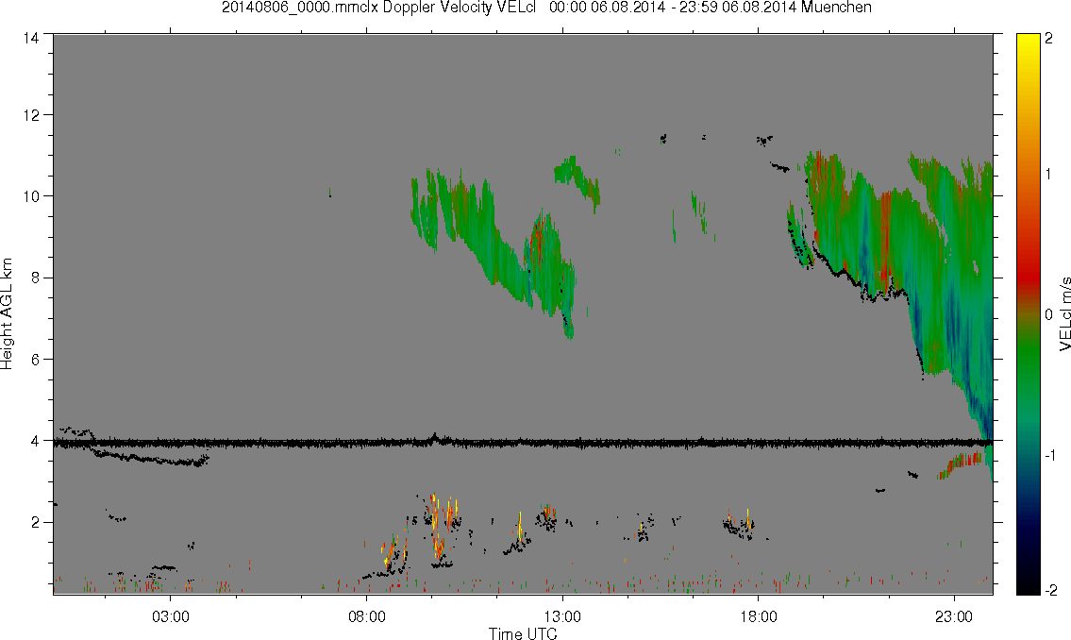
Task: Click the height label '6'
Action: (x=35, y=360)
